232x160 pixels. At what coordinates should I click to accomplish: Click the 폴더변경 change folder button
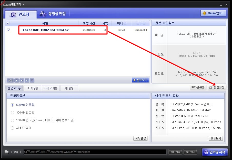pos(175,152)
